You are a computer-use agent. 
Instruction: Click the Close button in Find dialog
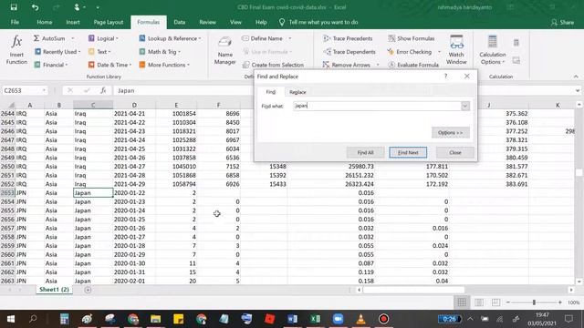pyautogui.click(x=455, y=152)
